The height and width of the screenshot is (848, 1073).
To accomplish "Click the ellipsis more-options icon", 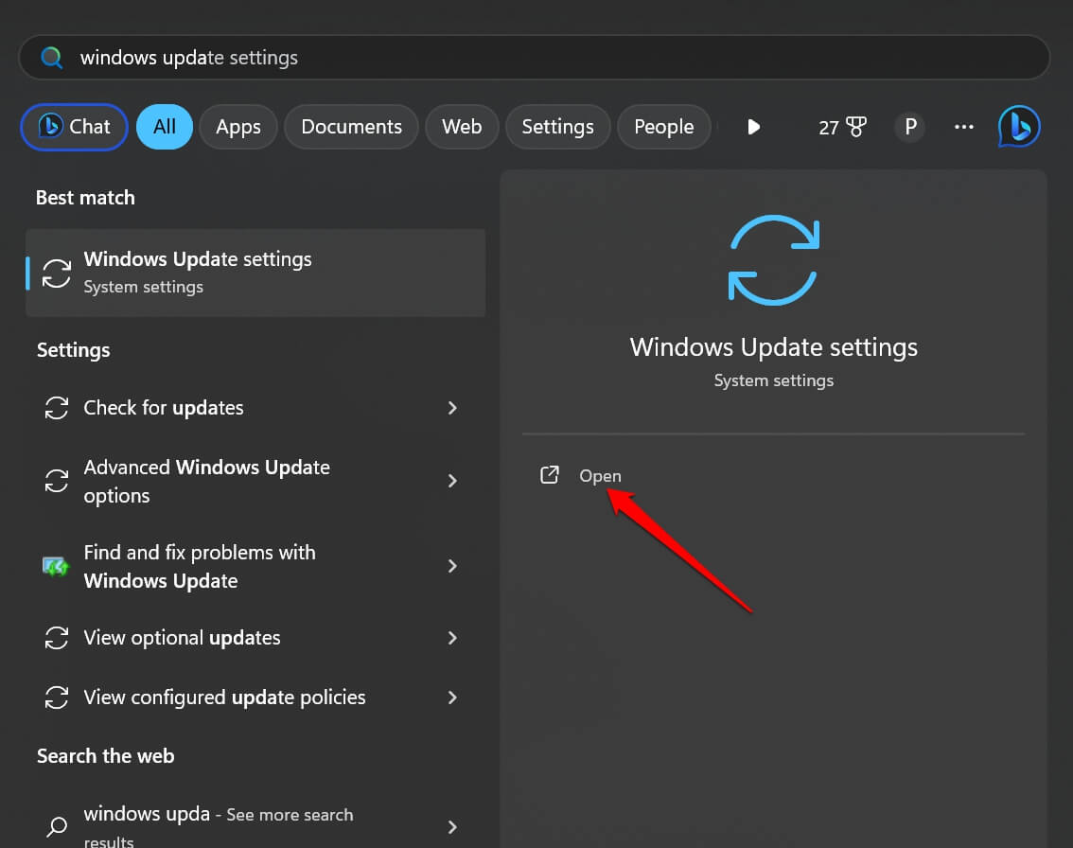I will point(963,127).
